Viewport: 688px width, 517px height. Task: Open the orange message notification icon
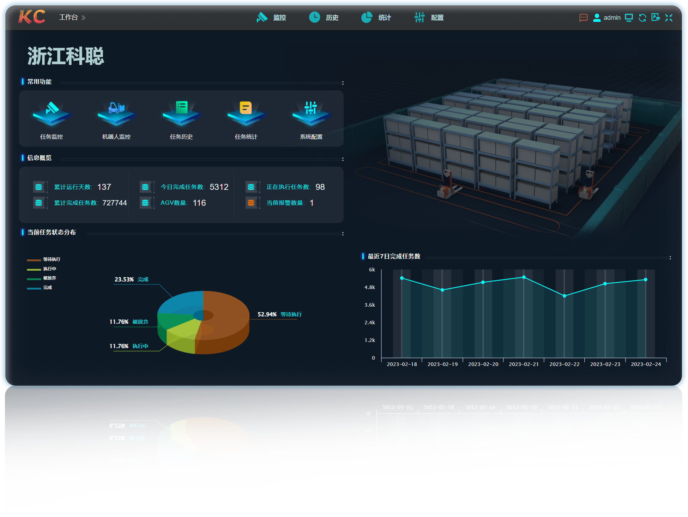tap(583, 18)
